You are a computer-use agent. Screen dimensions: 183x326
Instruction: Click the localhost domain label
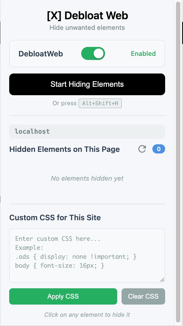(32, 132)
